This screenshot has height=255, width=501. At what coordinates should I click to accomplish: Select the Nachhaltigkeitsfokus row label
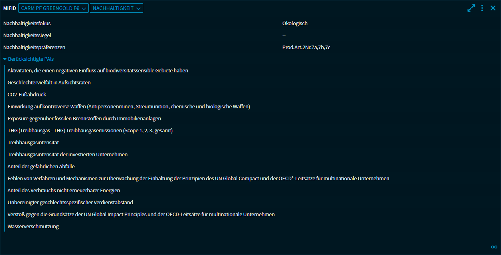[27, 24]
